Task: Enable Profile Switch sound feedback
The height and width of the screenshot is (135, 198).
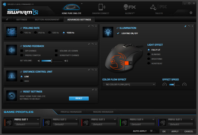Action: point(22,55)
